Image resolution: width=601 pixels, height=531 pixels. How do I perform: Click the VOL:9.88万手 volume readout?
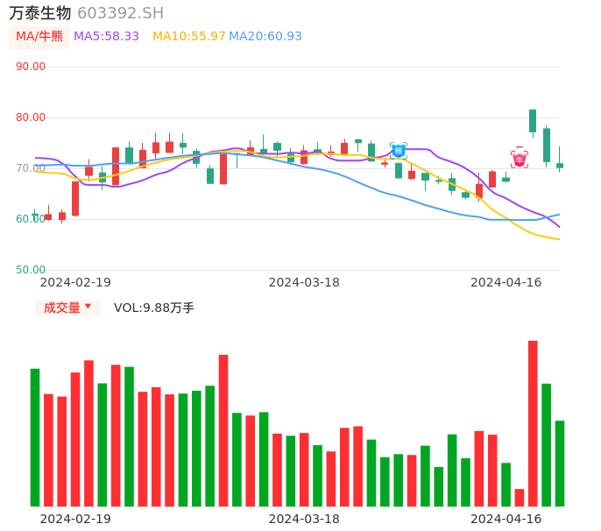(154, 308)
